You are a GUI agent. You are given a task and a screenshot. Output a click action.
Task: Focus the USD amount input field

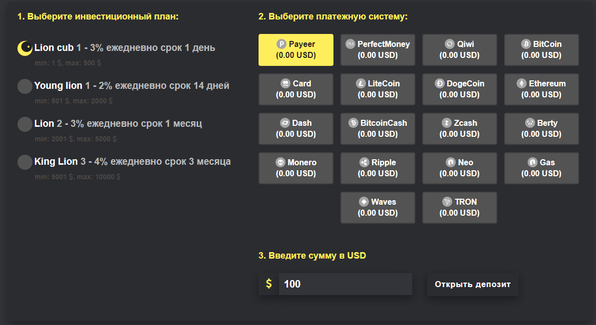coord(345,284)
